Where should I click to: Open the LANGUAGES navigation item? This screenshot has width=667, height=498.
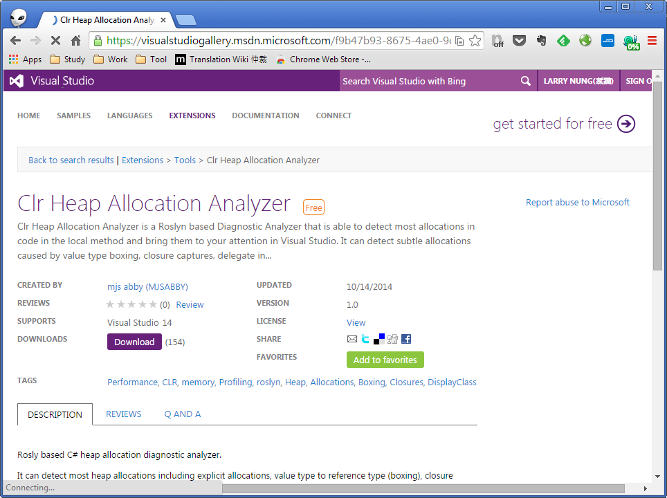(130, 116)
